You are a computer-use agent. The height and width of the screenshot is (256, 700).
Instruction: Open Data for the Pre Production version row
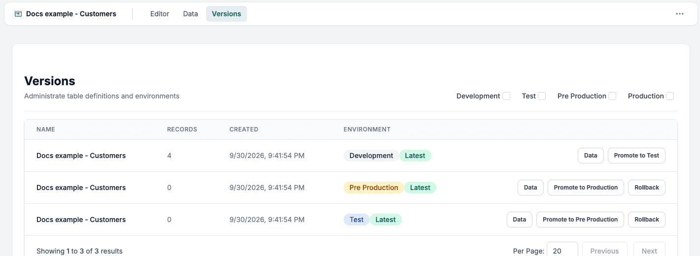tap(530, 188)
